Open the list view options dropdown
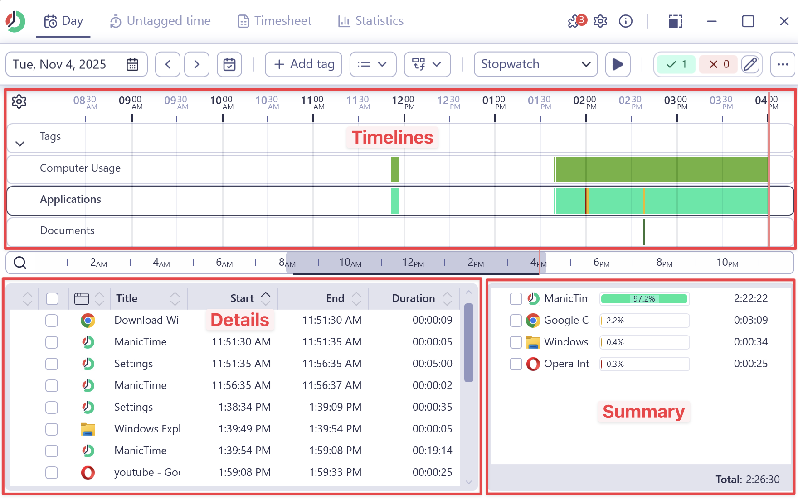 point(373,64)
